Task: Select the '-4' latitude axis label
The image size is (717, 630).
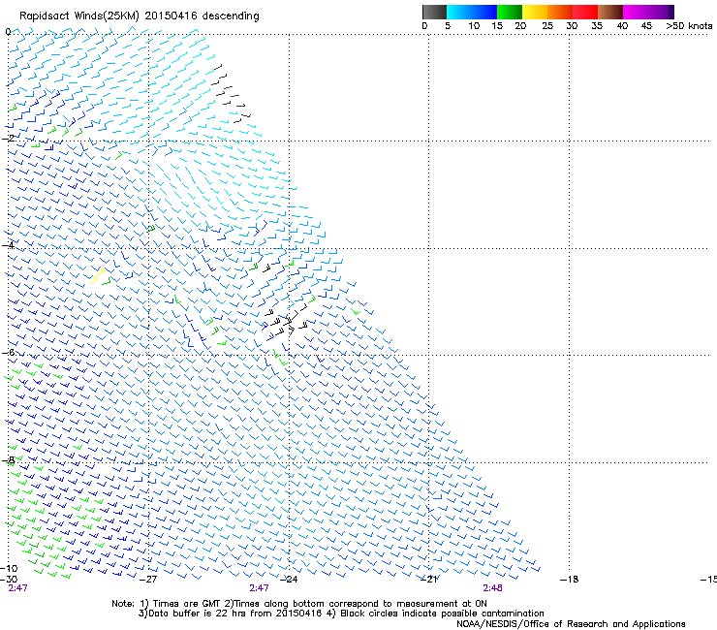Action: [x=8, y=245]
